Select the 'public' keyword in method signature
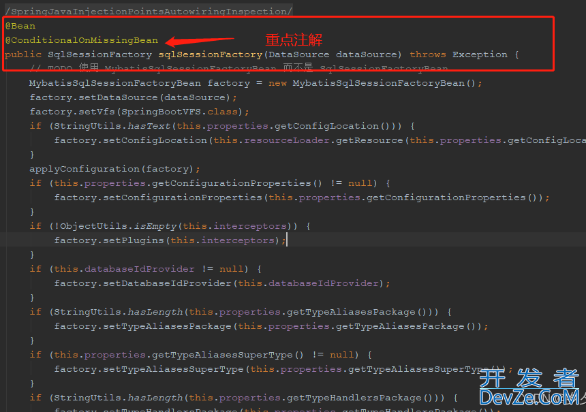This screenshot has height=412, width=586. coord(23,54)
